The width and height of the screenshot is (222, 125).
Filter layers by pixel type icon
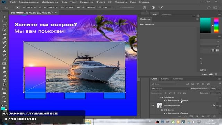(187, 84)
